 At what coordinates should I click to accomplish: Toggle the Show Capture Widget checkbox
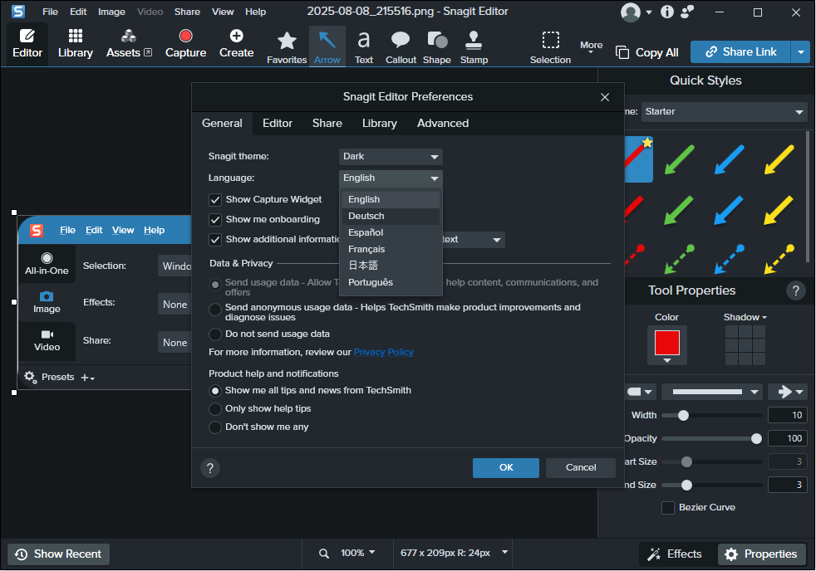click(215, 200)
